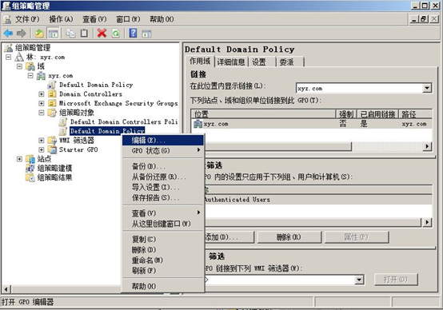Collapse the 域 tree node
The height and width of the screenshot is (310, 443).
pos(19,66)
